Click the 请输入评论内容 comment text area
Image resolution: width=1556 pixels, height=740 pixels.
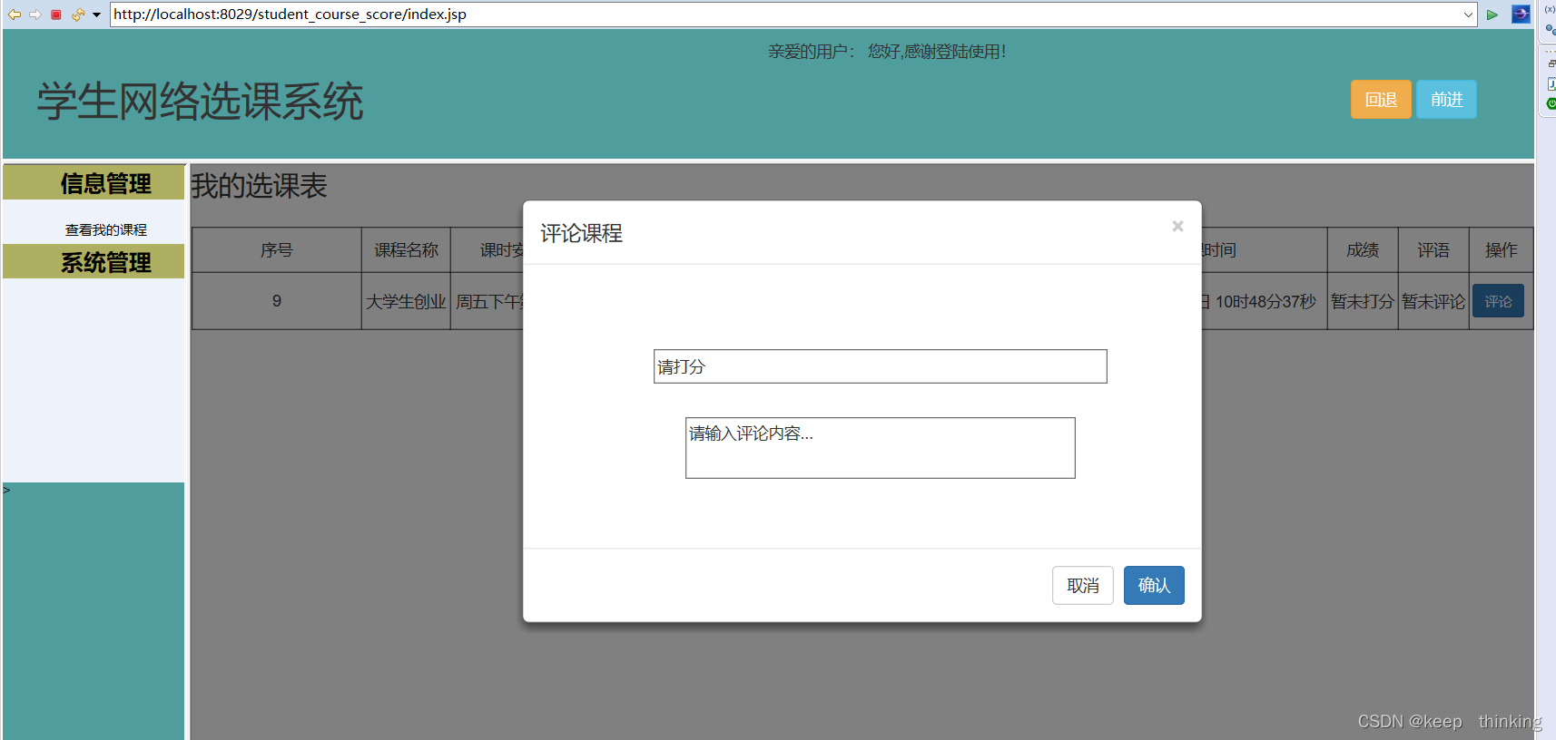coord(881,448)
